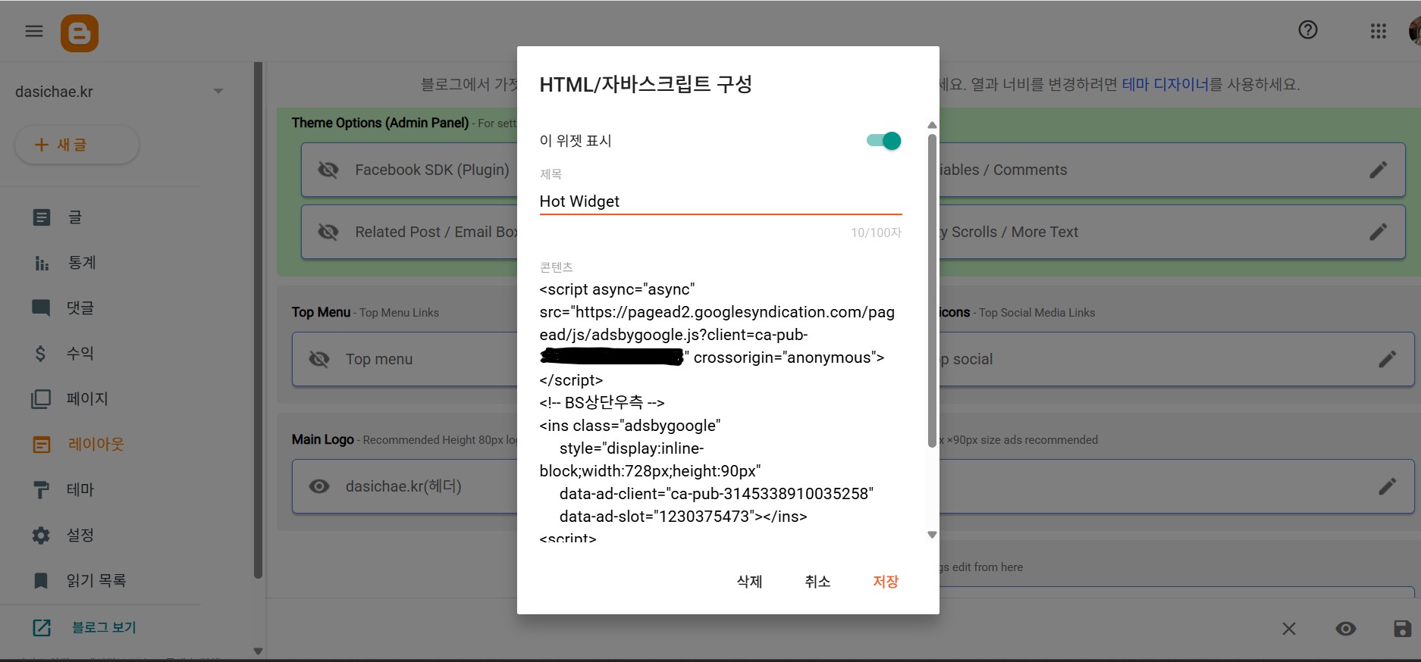Create a new post with 새 글

(x=77, y=145)
